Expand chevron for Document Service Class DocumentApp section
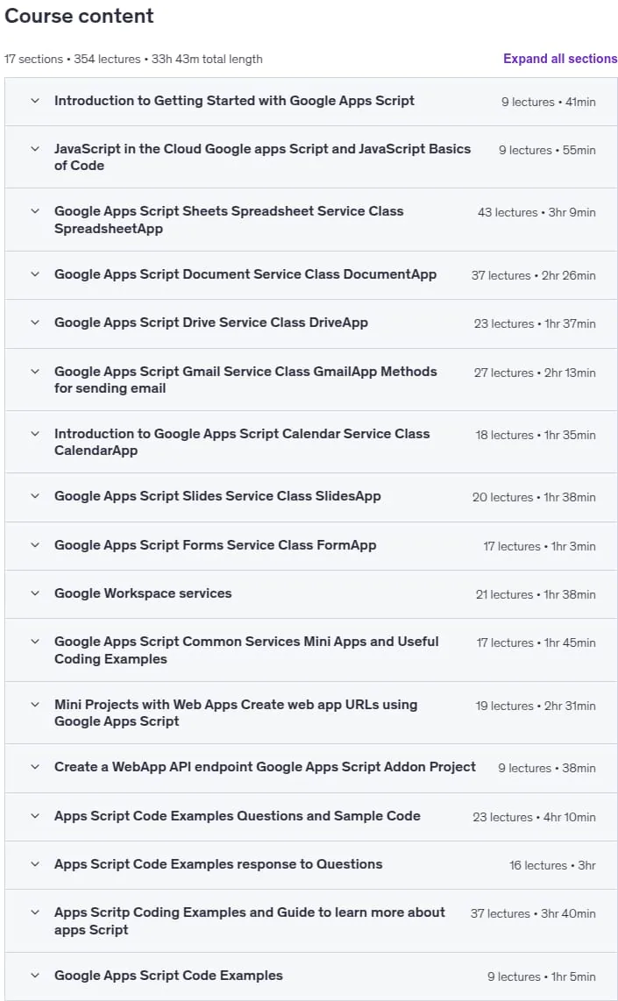The height and width of the screenshot is (1001, 618). [x=35, y=274]
